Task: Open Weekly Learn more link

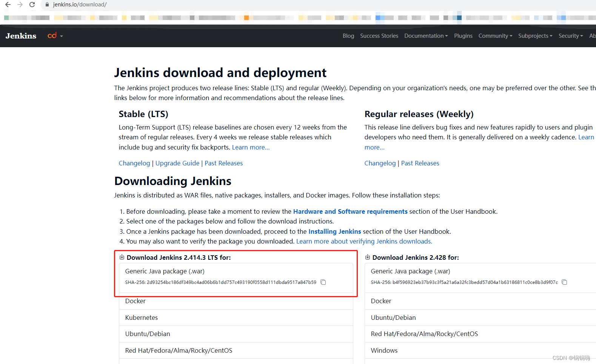Action: 586,137
